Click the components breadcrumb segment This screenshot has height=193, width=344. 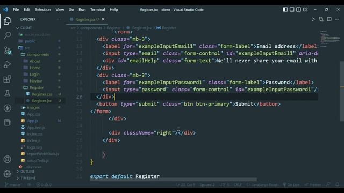click(91, 28)
